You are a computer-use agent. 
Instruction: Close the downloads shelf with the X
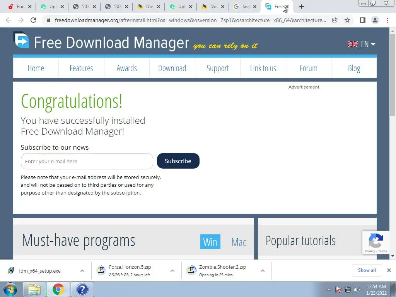389,270
